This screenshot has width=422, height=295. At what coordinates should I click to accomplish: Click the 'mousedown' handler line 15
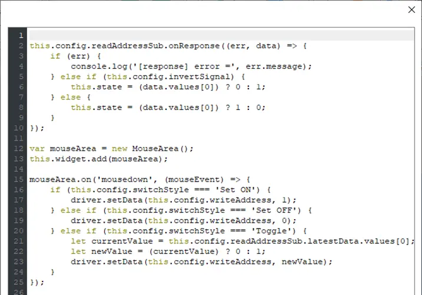[139, 179]
